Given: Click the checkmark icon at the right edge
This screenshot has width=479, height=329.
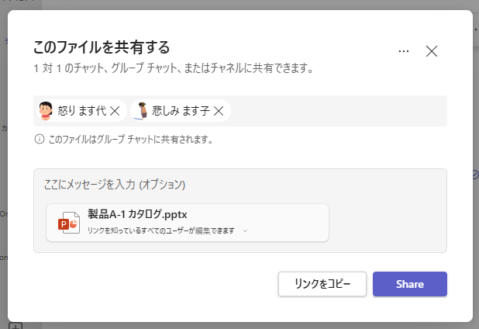Looking at the screenshot, I should [475, 175].
